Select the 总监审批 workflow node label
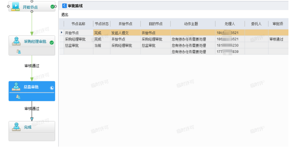 click(31, 87)
